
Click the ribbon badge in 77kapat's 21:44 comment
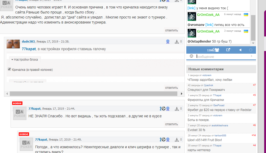[x=168, y=109]
